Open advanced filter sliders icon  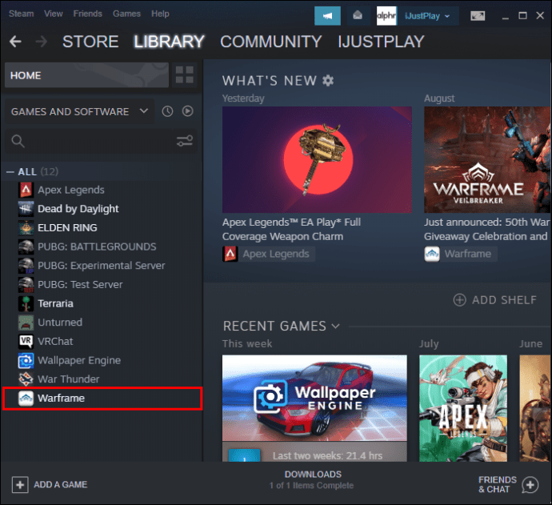click(185, 141)
